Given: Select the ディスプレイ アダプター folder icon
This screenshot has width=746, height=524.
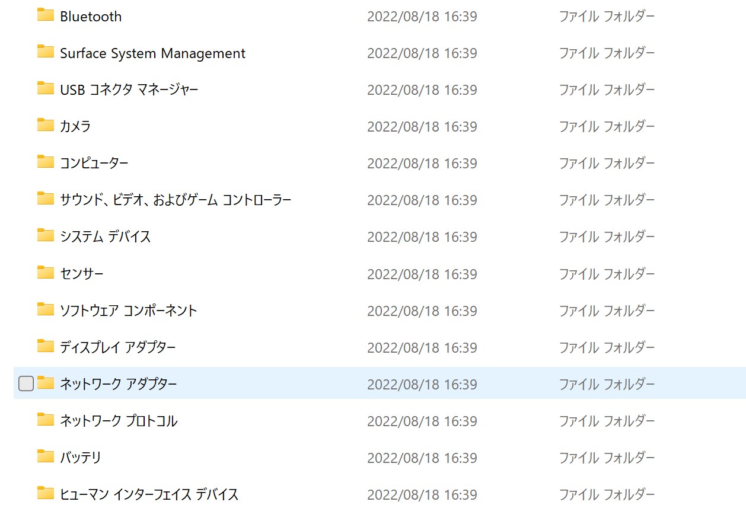Looking at the screenshot, I should (46, 346).
